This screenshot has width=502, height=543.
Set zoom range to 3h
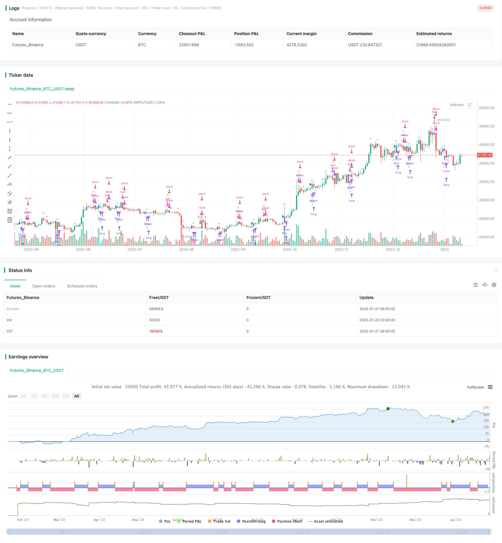pos(34,396)
